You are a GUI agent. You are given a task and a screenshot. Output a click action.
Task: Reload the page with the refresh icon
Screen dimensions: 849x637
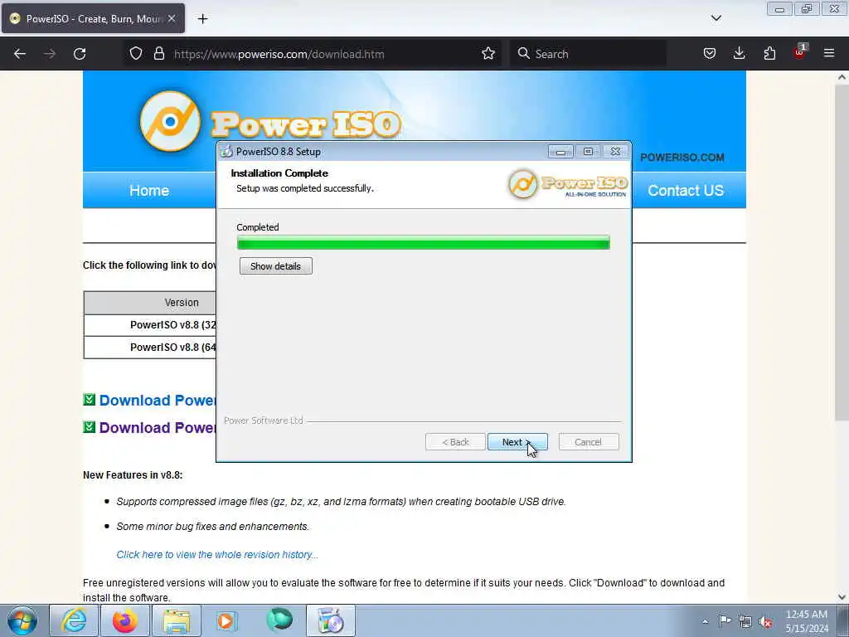(x=80, y=54)
